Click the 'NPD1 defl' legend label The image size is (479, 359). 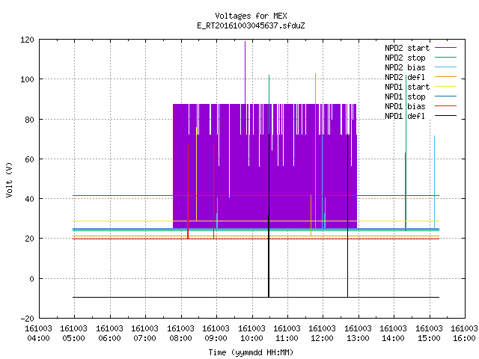click(x=405, y=117)
